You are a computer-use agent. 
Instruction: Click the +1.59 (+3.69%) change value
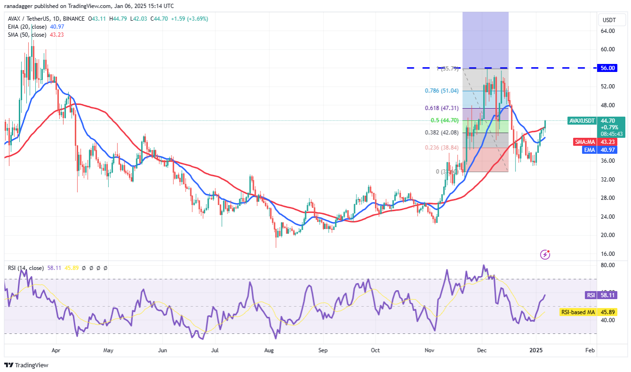pos(188,19)
